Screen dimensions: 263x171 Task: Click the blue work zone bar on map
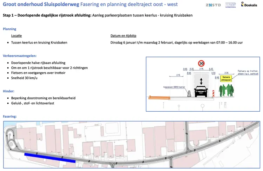coord(49,157)
